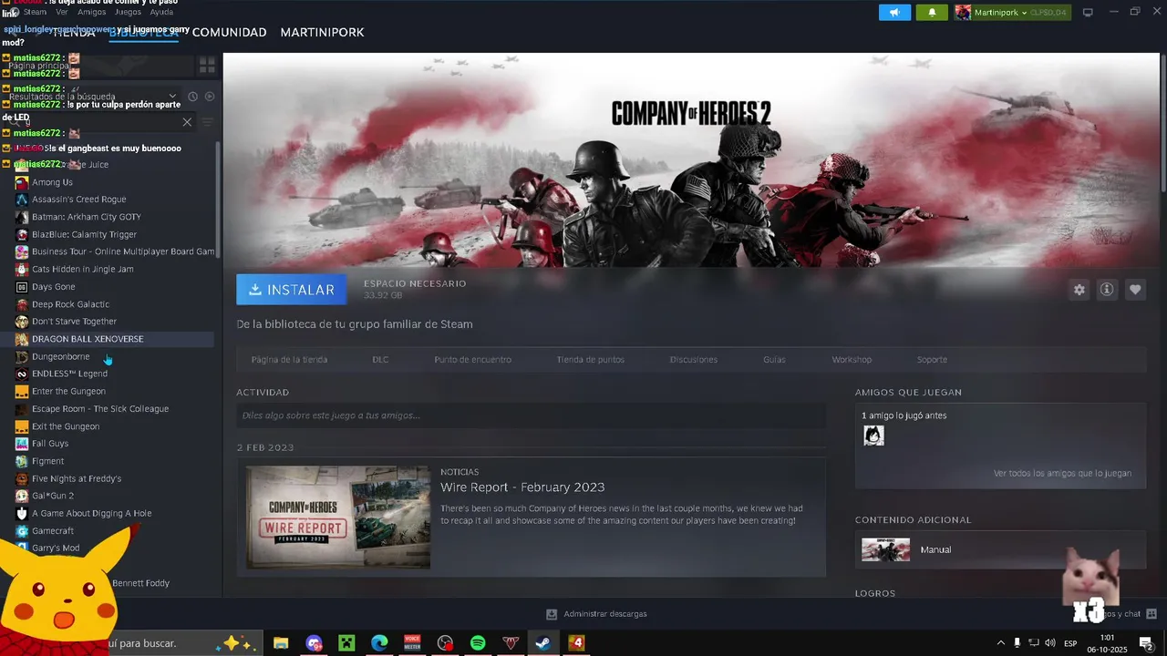Click the INSTALAR button
Image resolution: width=1167 pixels, height=656 pixels.
click(x=291, y=290)
